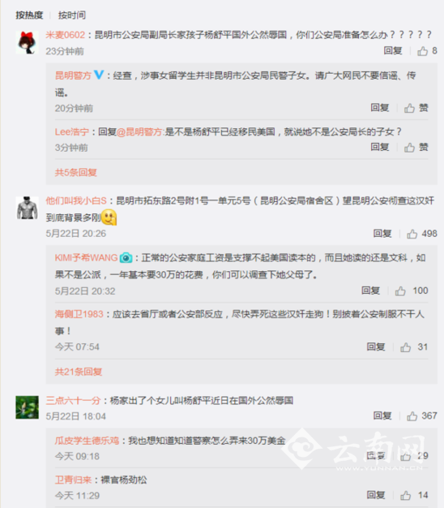Image resolution: width=444 pixels, height=508 pixels.
Task: Like Lee浩宁's reply to 昆明警方
Action: (416, 148)
